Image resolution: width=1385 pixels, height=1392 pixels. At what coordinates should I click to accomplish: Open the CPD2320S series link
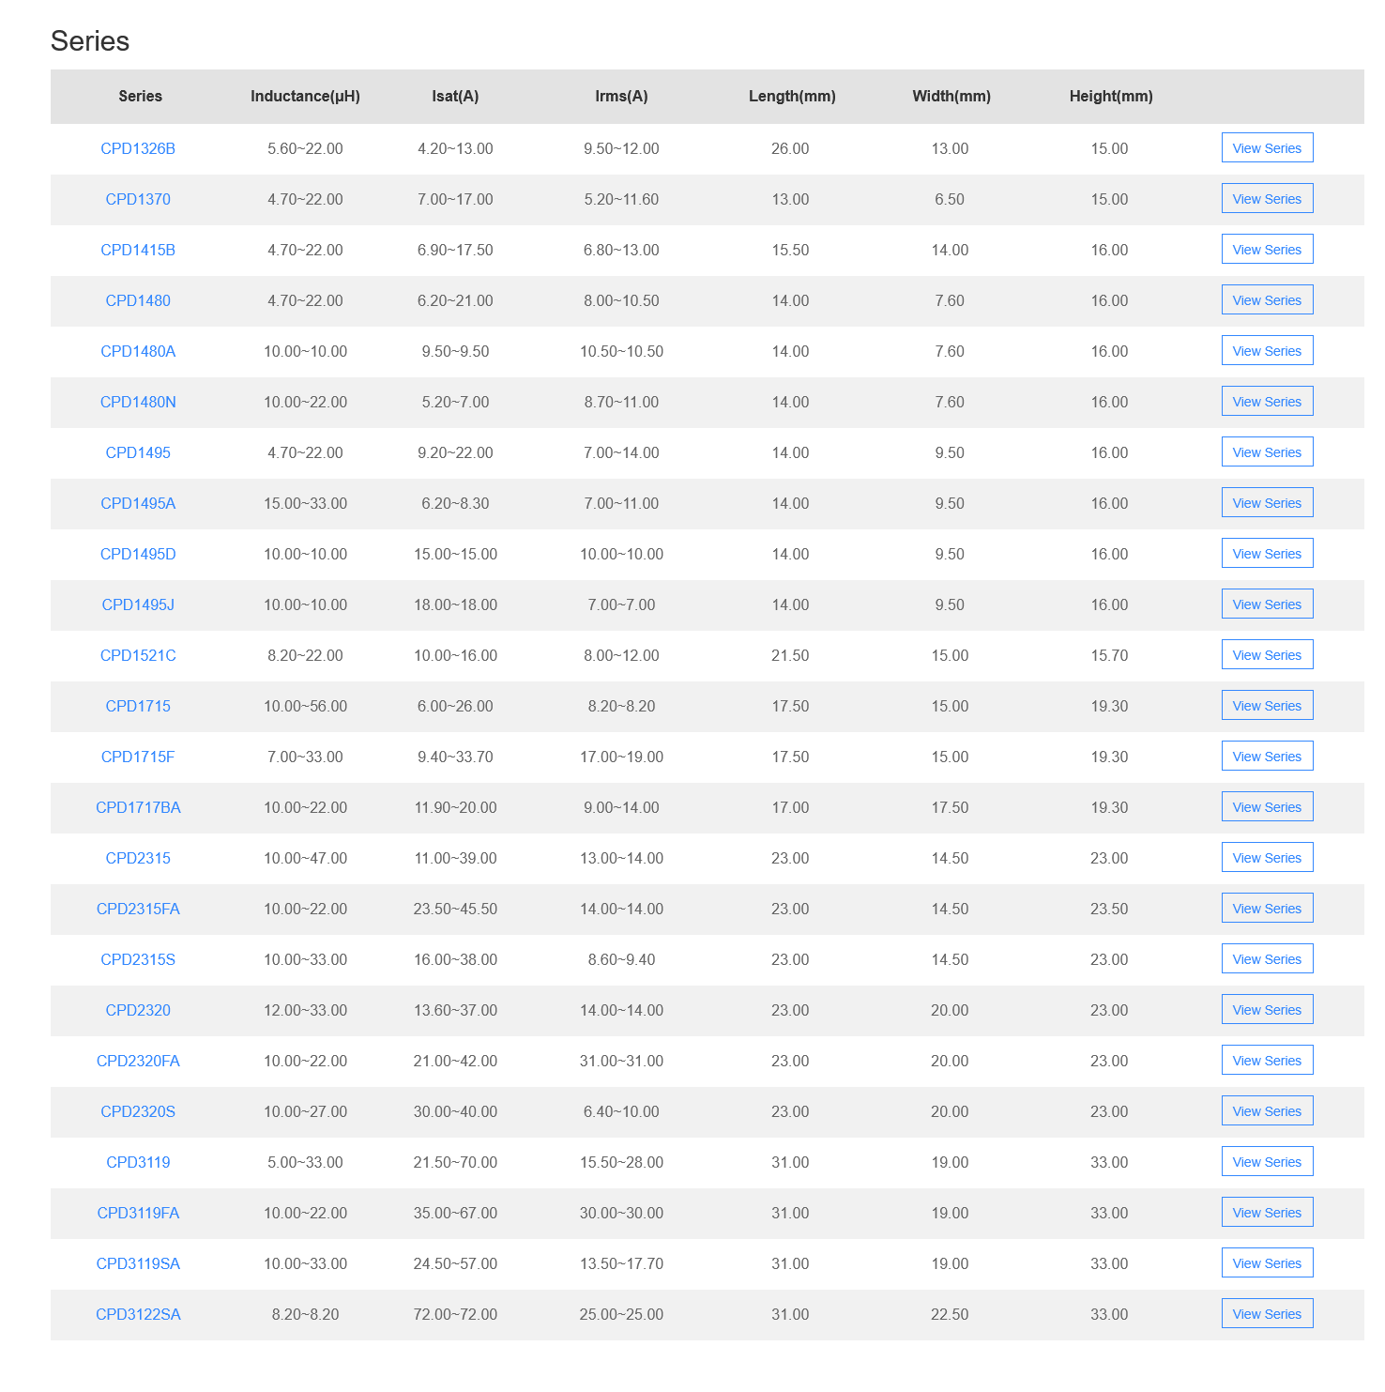point(138,1111)
